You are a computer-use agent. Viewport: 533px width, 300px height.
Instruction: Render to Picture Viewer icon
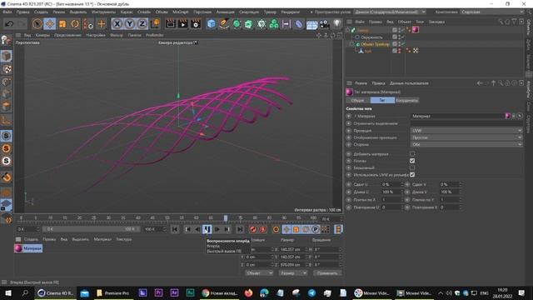(x=183, y=24)
